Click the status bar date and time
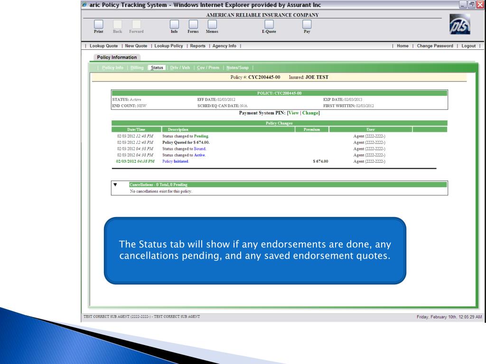 coord(449,317)
